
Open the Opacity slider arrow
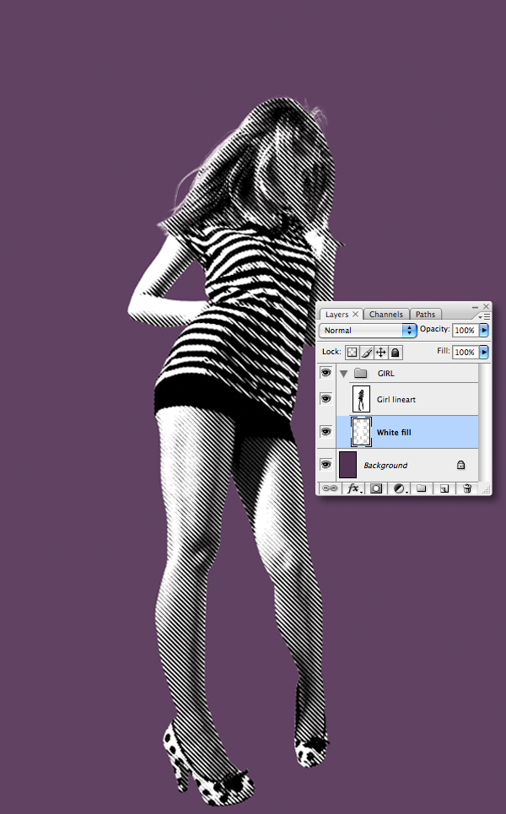coord(484,330)
